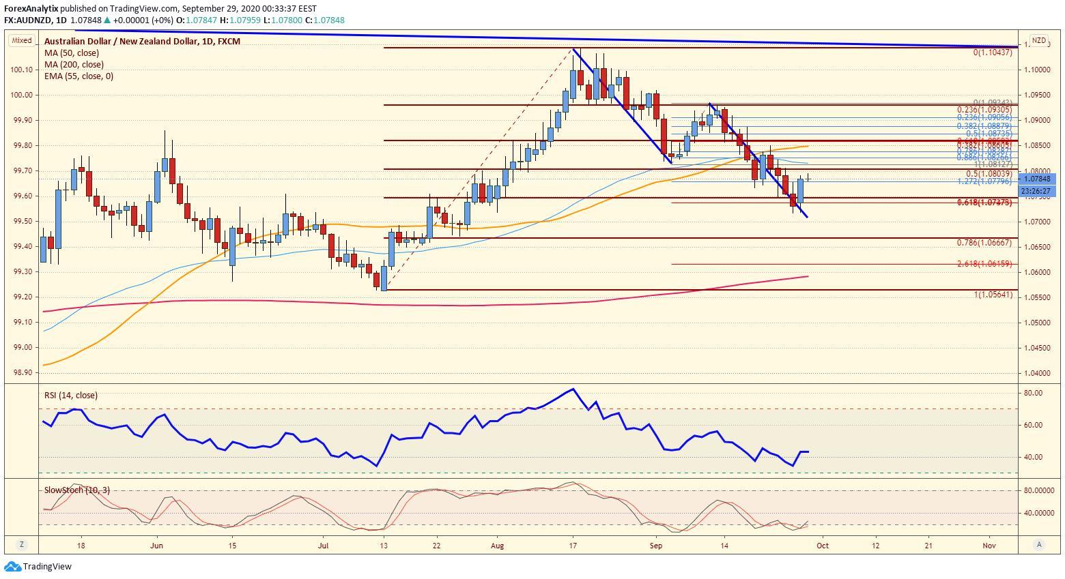
Task: Click the 1.04000 price axis label
Action: [1036, 373]
